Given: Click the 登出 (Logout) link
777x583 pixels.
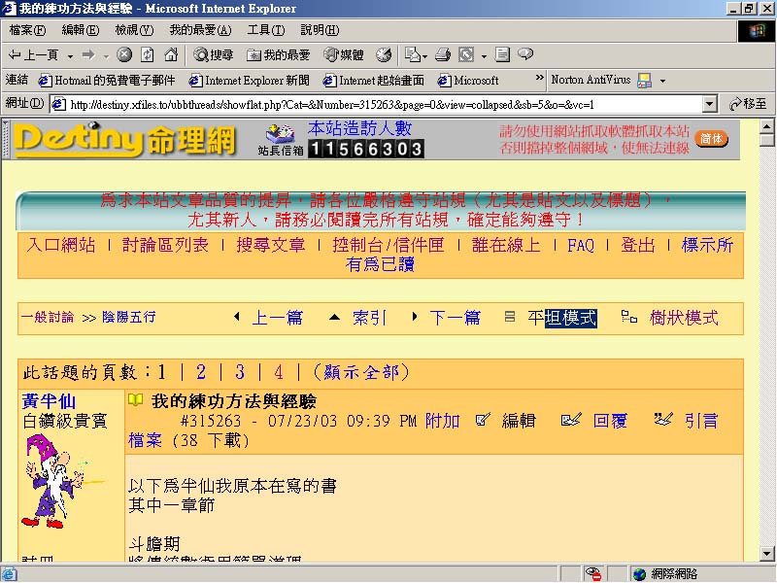Looking at the screenshot, I should pos(637,245).
